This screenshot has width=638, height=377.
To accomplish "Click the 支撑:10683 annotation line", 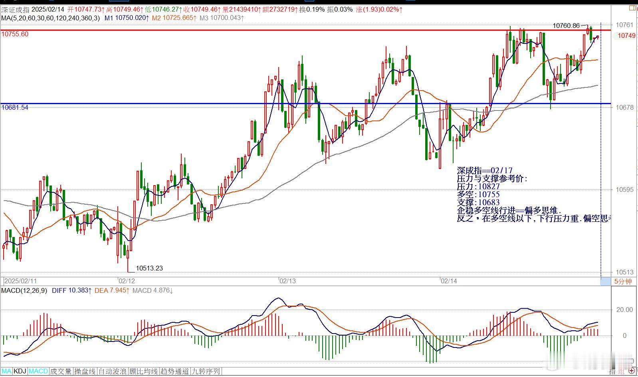I will click(478, 202).
